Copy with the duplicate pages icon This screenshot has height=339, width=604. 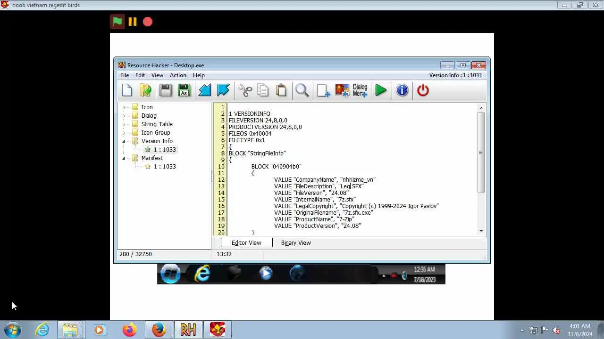pos(263,90)
